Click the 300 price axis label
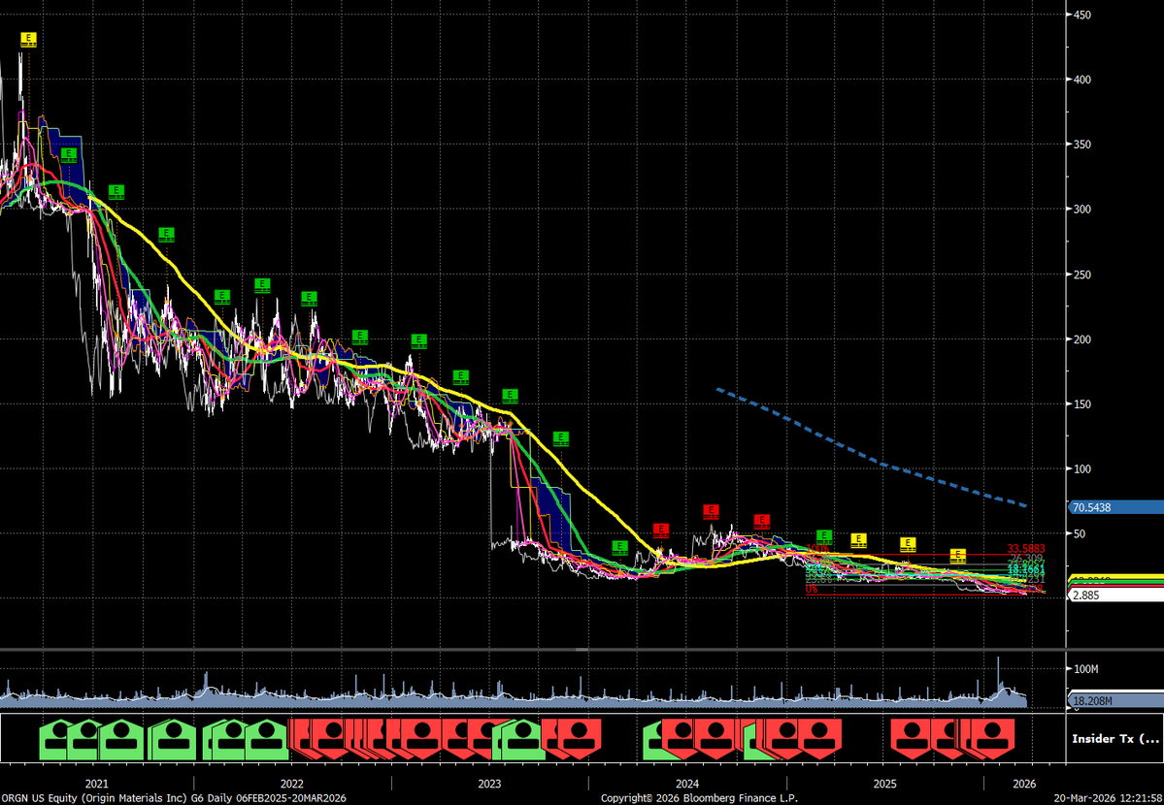The image size is (1164, 805). tap(1083, 209)
